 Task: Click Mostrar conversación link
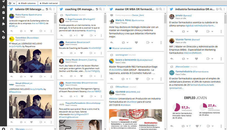pyautogui.click(x=122, y=48)
